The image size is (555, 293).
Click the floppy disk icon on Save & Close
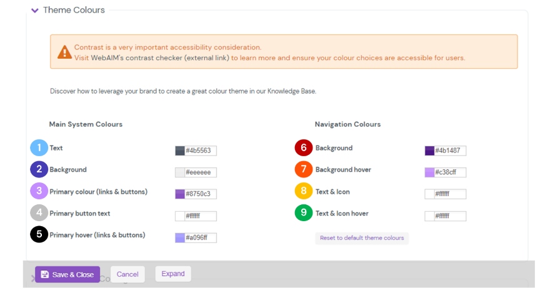tap(45, 274)
